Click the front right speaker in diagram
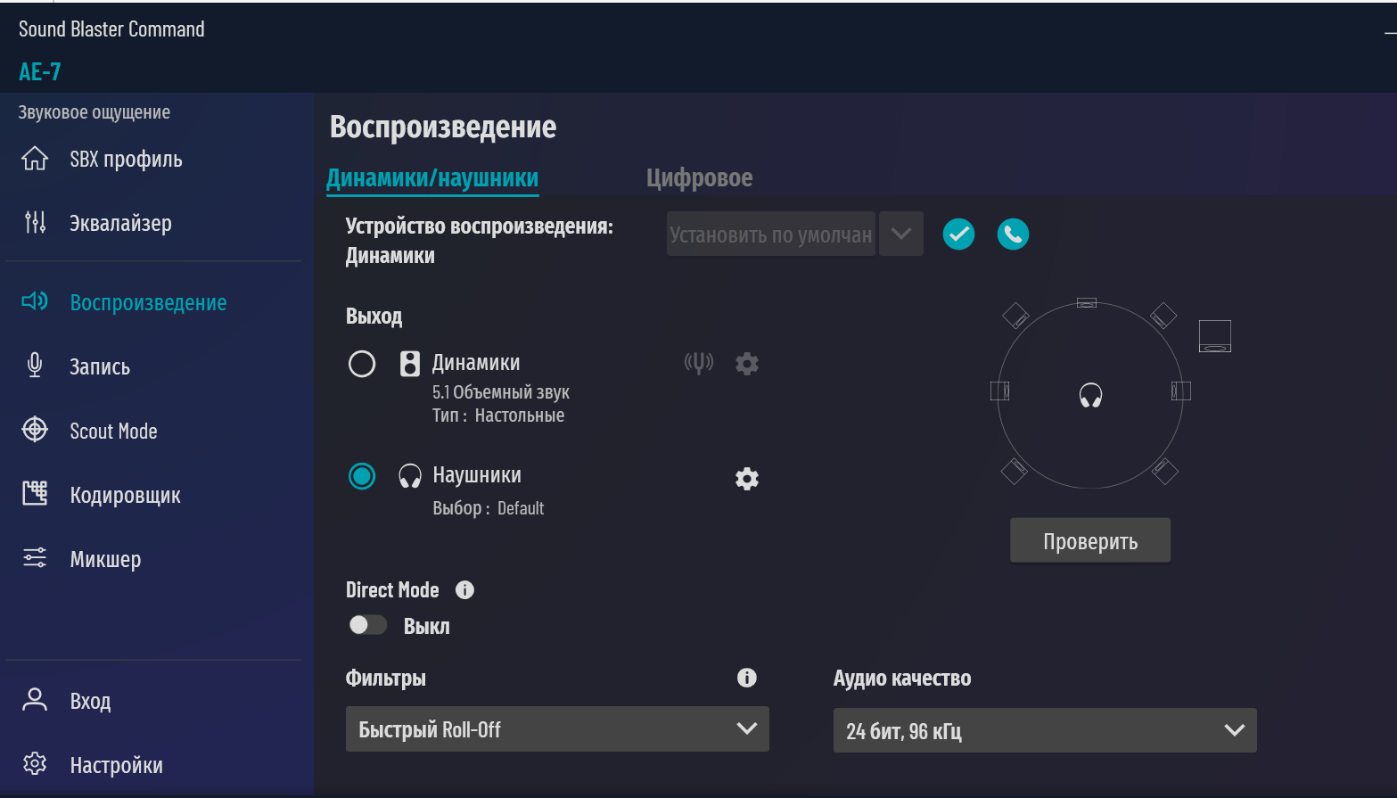This screenshot has height=798, width=1397. (x=1163, y=315)
